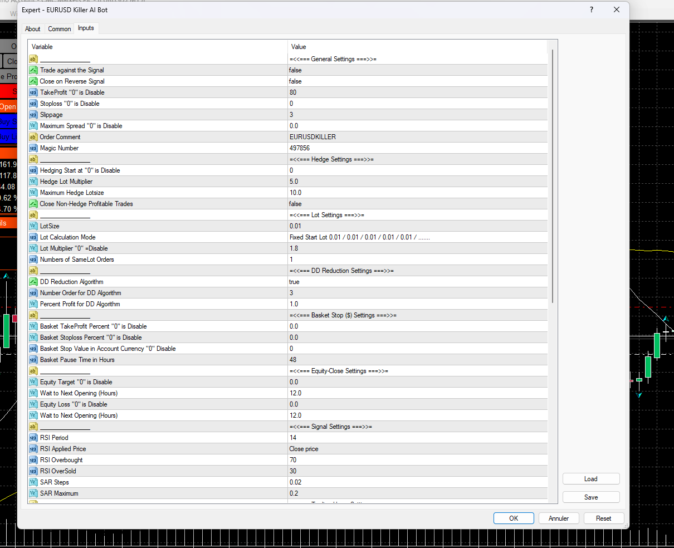This screenshot has height=548, width=674.
Task: Click the Variable column header
Action: [x=158, y=47]
